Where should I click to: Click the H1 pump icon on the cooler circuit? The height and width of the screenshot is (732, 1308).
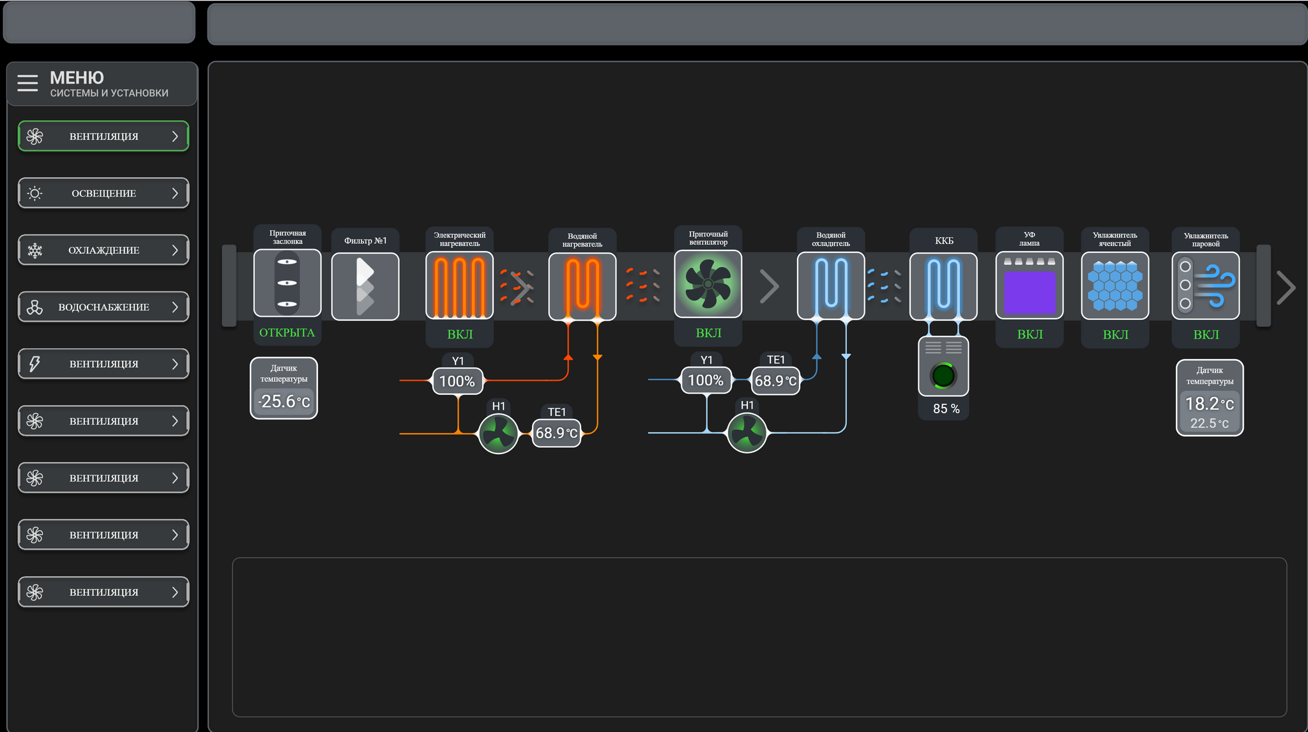coord(747,432)
